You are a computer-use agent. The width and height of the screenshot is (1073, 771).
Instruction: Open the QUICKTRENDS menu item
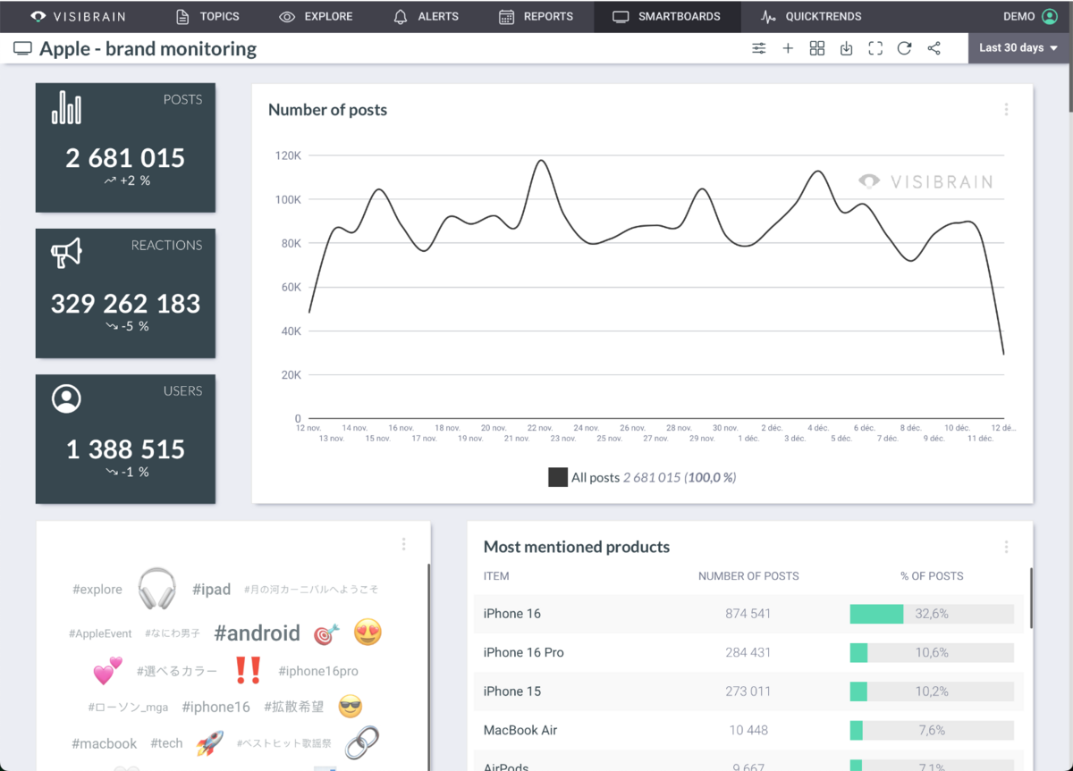tap(810, 16)
